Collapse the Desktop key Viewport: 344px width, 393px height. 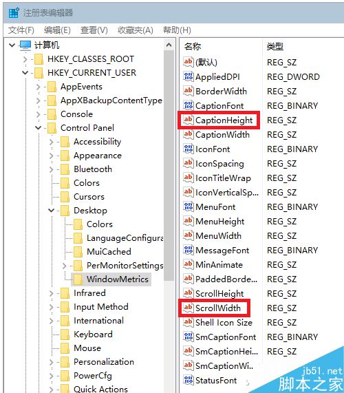click(x=51, y=211)
